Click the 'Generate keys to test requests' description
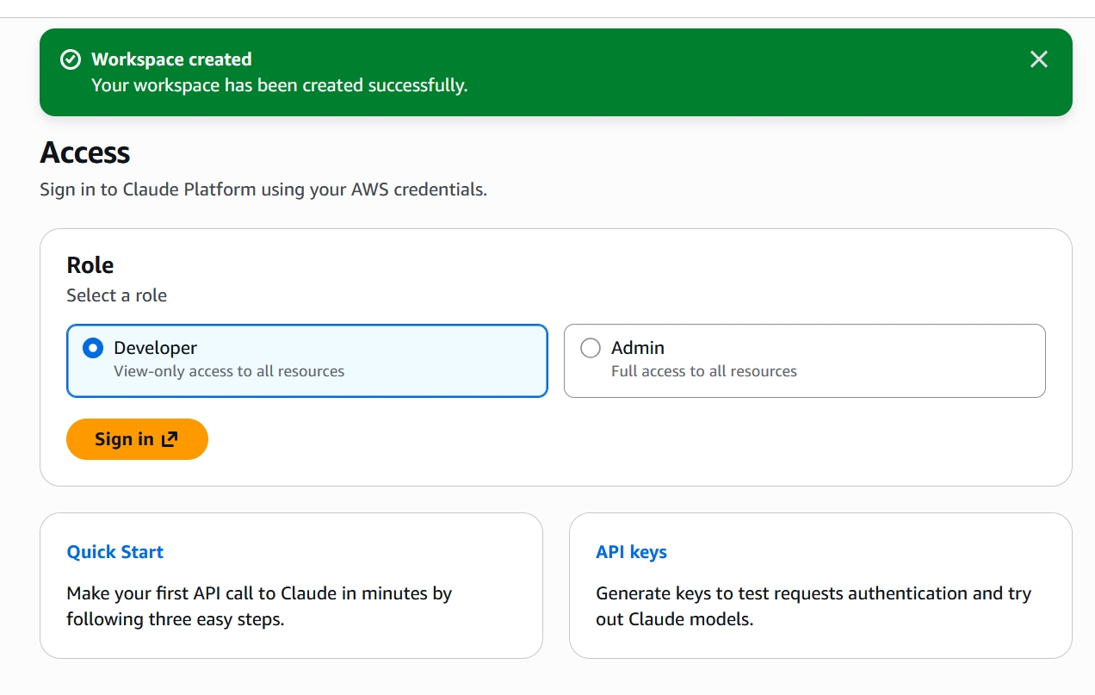The image size is (1095, 695). 814,606
